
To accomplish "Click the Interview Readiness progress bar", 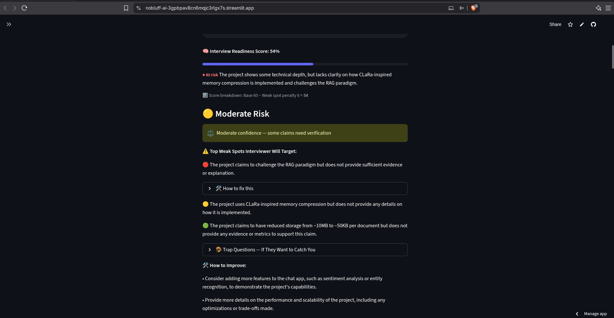I will [x=304, y=64].
